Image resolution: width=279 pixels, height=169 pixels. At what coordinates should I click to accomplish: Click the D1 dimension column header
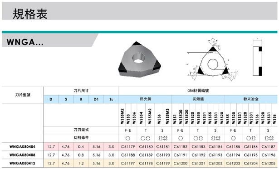point(96,99)
